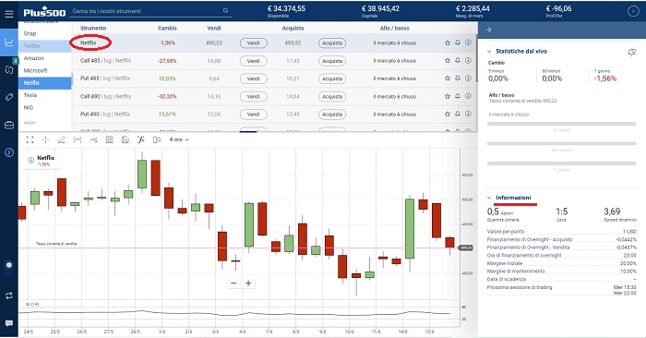
Task: Select the crosshair cursor chart tool
Action: (x=45, y=139)
